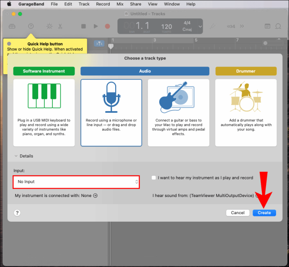This screenshot has width=289, height=267.
Task: Open the Window menu
Action: (172, 4)
